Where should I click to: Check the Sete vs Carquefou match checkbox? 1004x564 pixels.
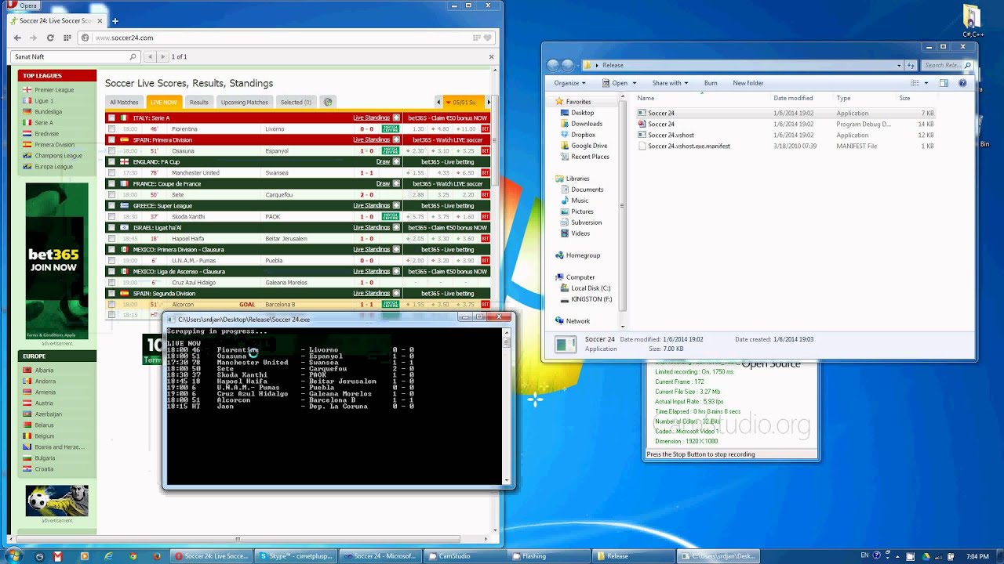tap(111, 194)
